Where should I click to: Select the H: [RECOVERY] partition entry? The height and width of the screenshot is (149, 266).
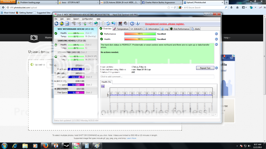pyautogui.click(x=75, y=89)
